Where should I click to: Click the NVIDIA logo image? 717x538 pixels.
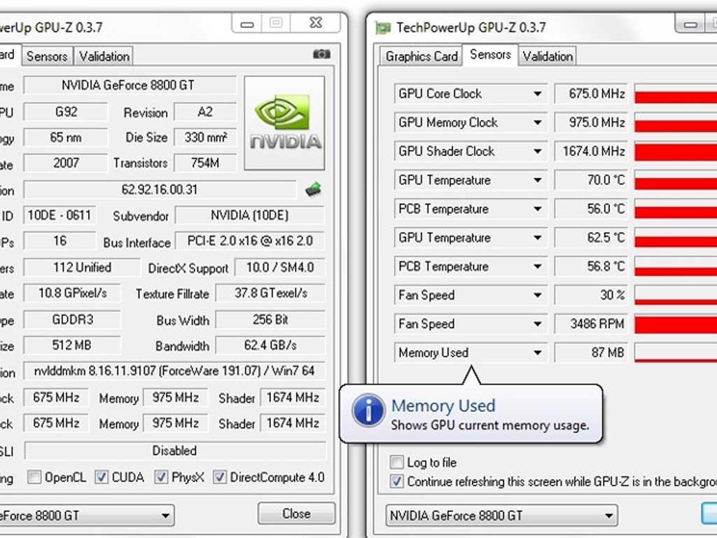pos(284,123)
